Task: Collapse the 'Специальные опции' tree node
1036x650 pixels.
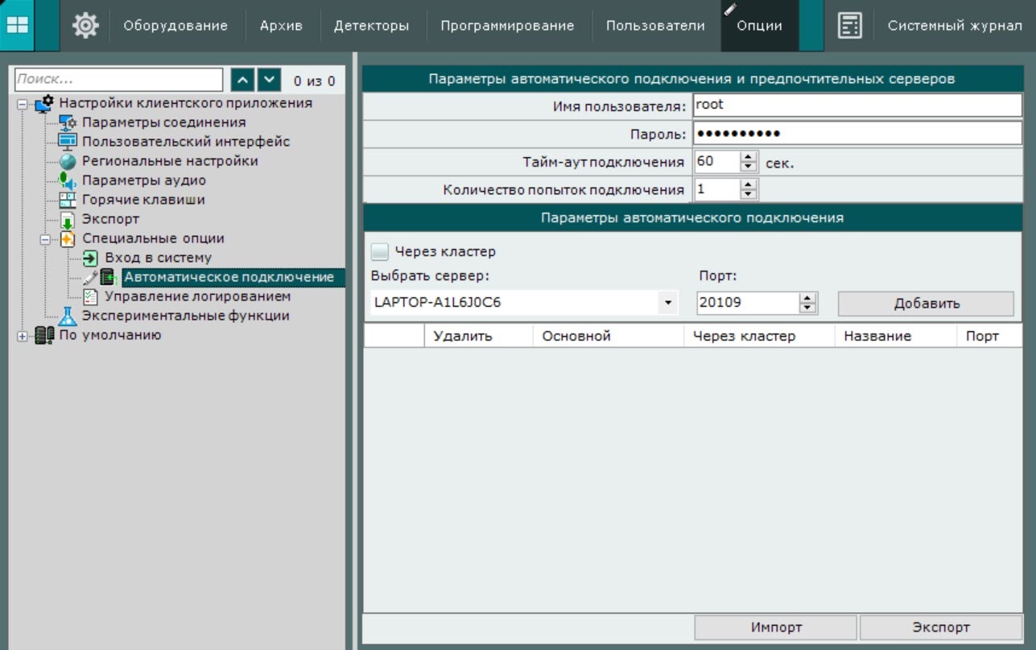Action: 45,239
